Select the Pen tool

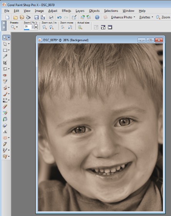5,144
